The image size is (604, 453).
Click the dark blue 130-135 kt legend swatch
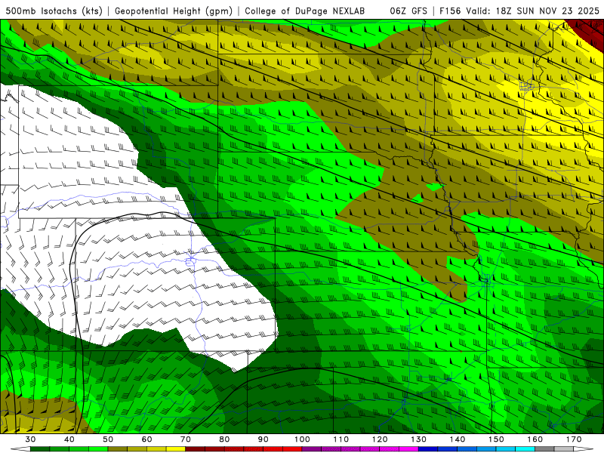click(x=428, y=449)
